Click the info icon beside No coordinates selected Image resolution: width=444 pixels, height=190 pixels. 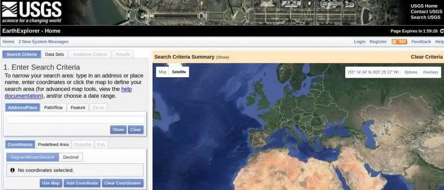[13, 170]
